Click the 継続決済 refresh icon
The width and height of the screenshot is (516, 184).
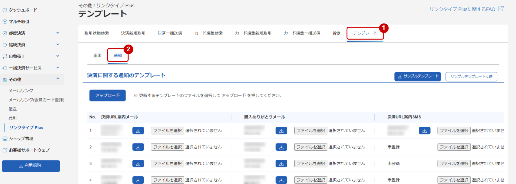pyautogui.click(x=5, y=45)
